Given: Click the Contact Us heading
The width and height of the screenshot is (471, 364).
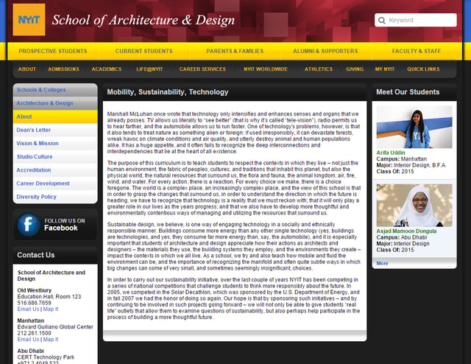Looking at the screenshot, I should click(x=36, y=255).
